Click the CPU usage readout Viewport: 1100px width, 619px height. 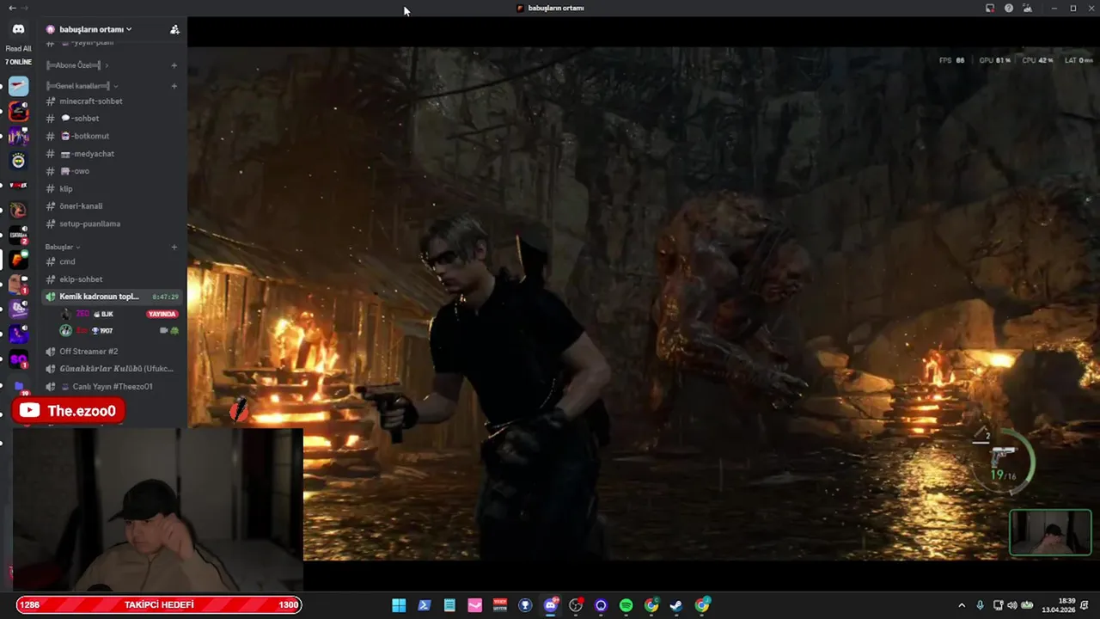[x=1037, y=60]
